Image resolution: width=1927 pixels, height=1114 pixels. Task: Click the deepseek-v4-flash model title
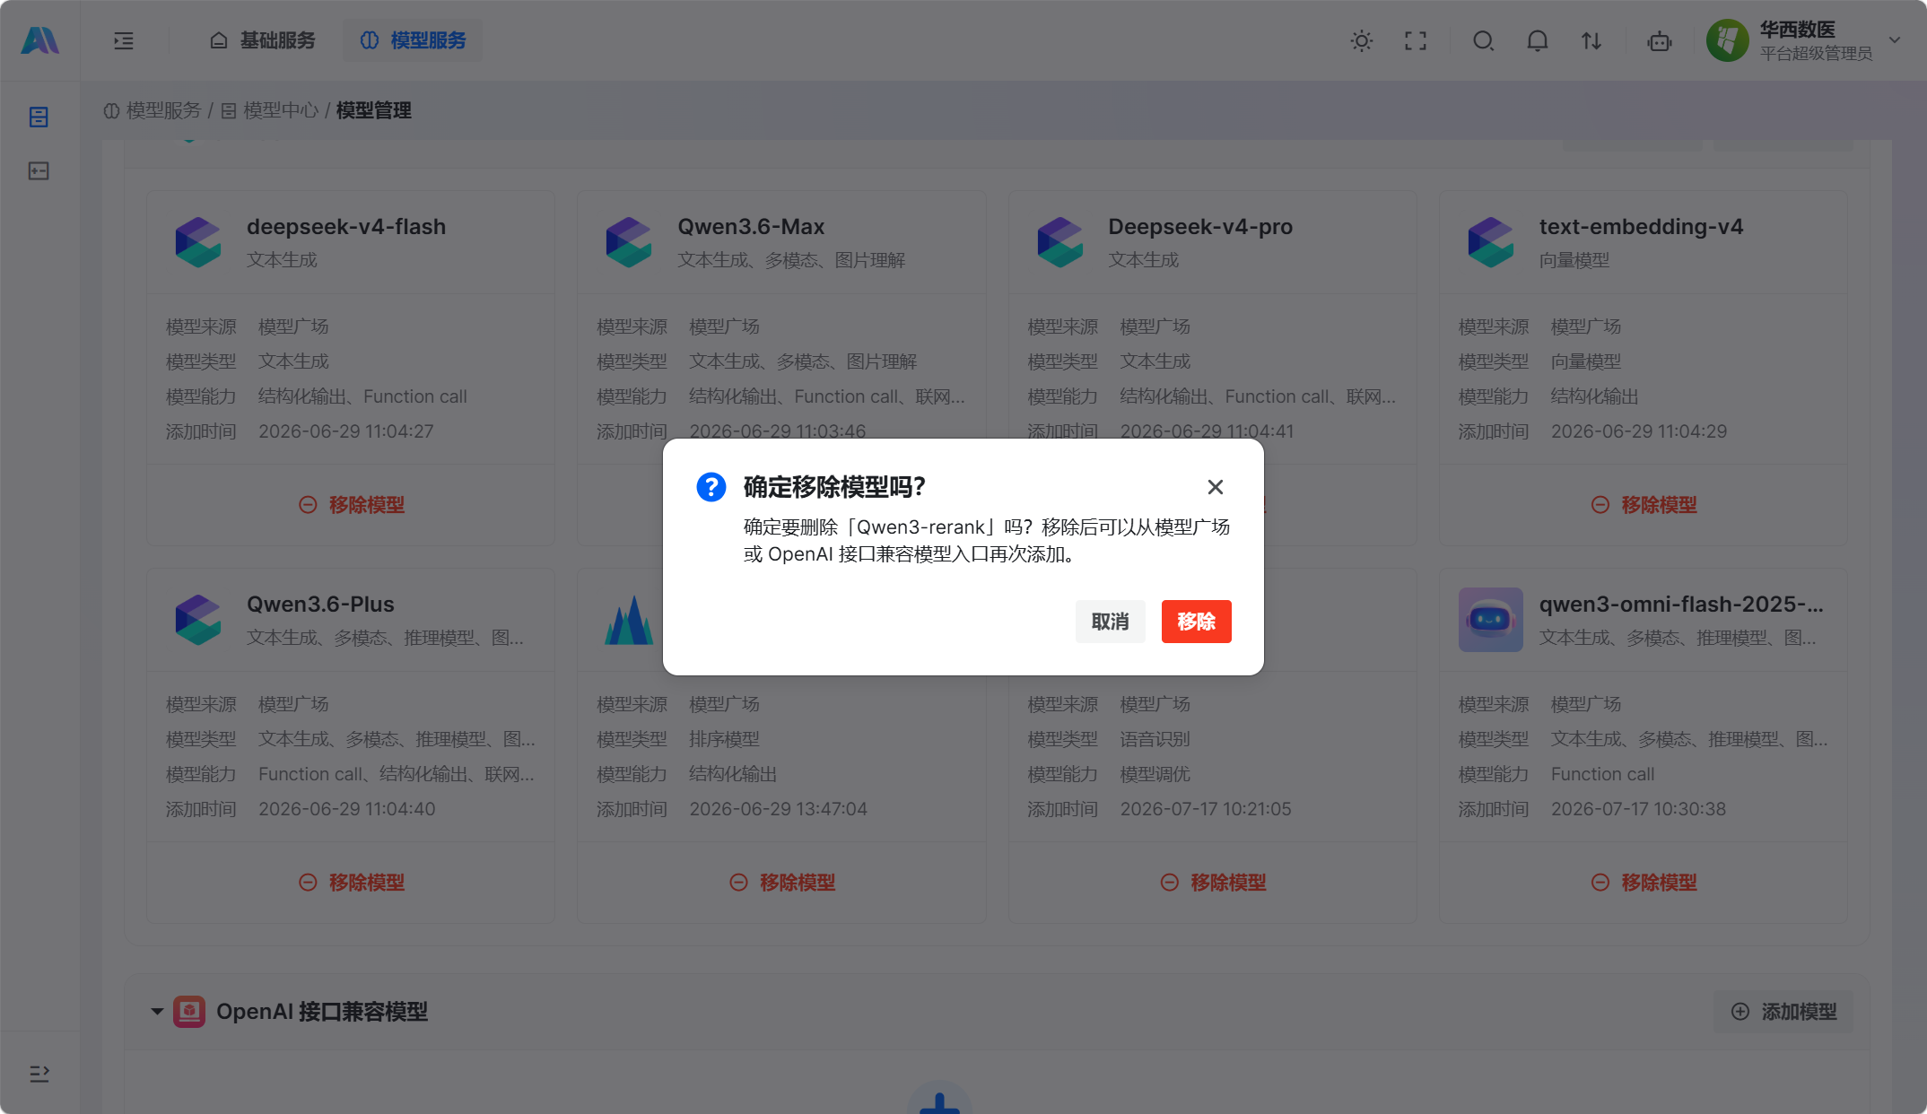(346, 227)
